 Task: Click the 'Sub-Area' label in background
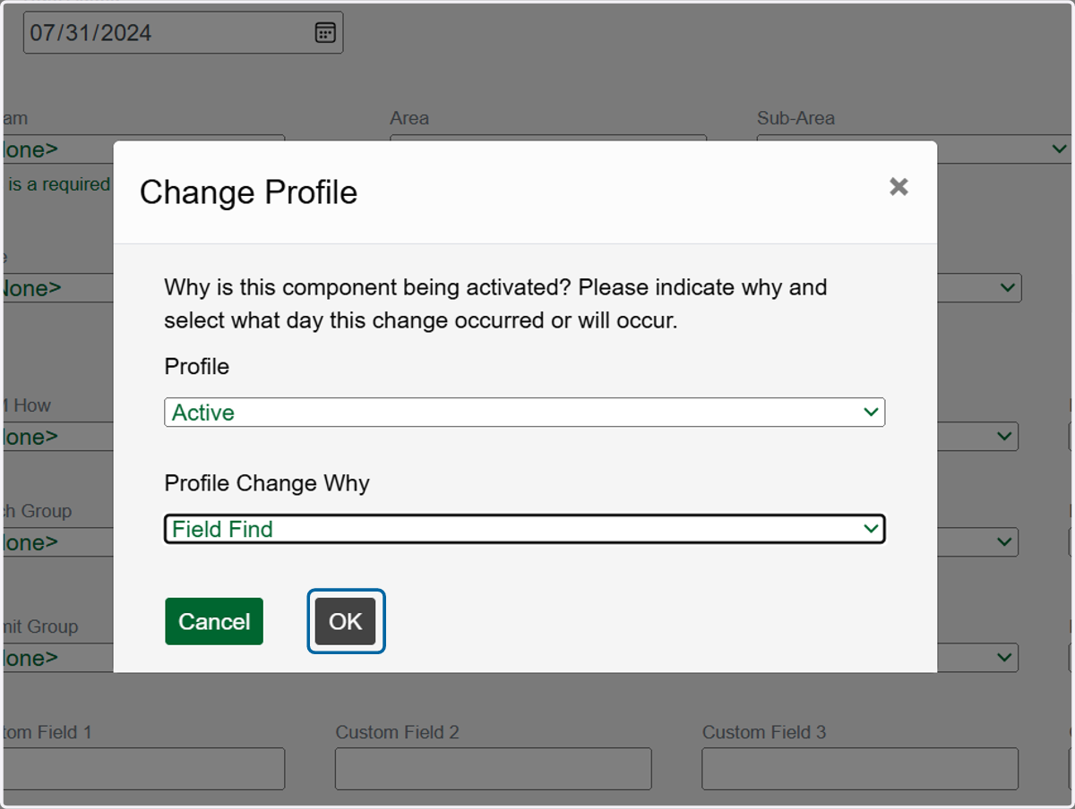coord(795,118)
